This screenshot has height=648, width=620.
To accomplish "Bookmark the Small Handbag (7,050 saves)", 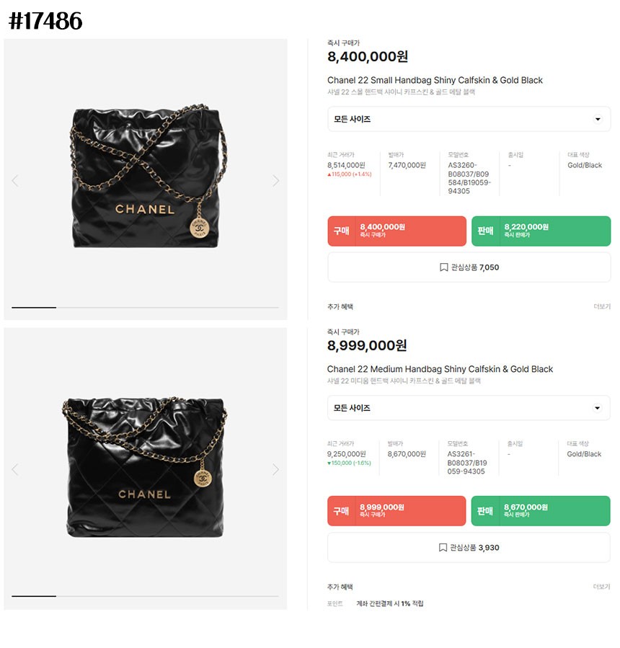I will (469, 267).
